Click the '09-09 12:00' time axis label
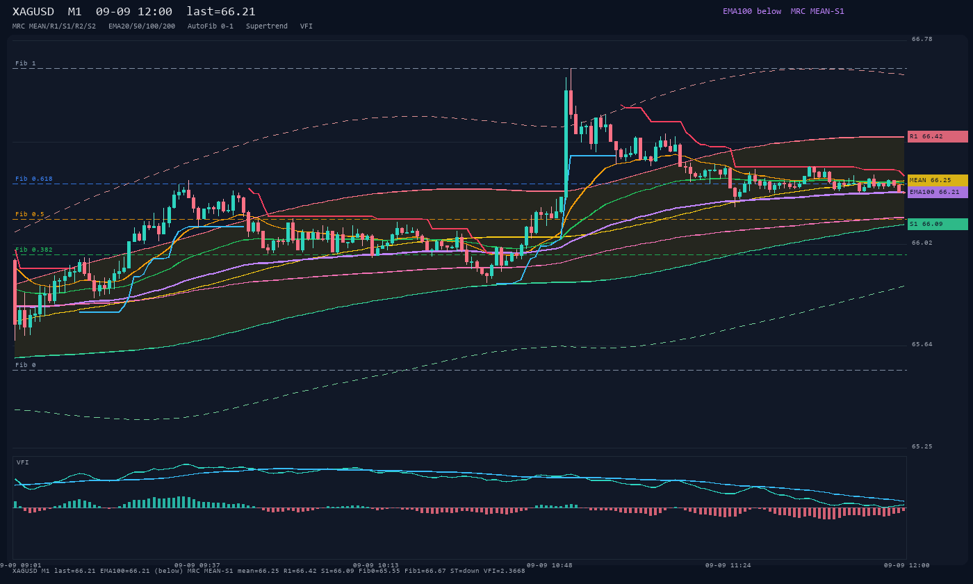The image size is (973, 584). pos(907,565)
